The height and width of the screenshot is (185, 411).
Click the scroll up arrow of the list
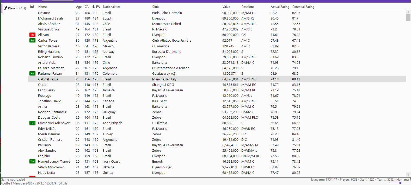408,12
